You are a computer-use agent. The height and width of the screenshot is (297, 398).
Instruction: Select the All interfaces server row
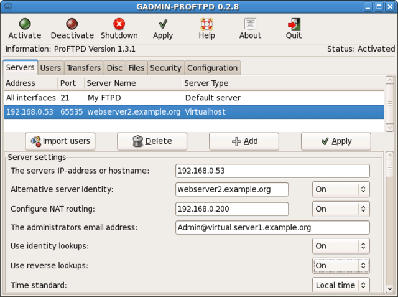click(x=193, y=98)
